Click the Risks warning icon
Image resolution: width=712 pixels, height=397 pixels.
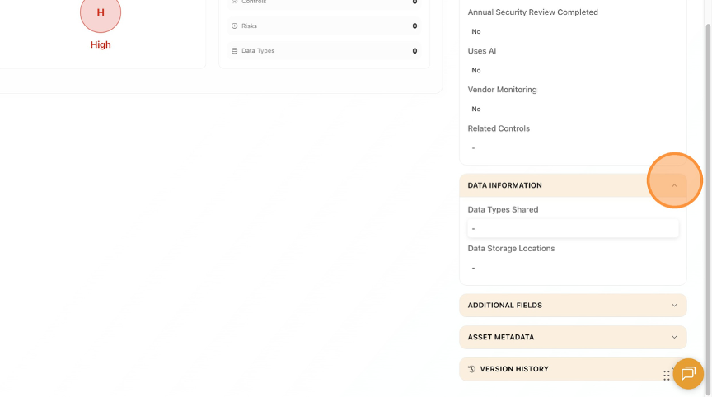(x=235, y=26)
